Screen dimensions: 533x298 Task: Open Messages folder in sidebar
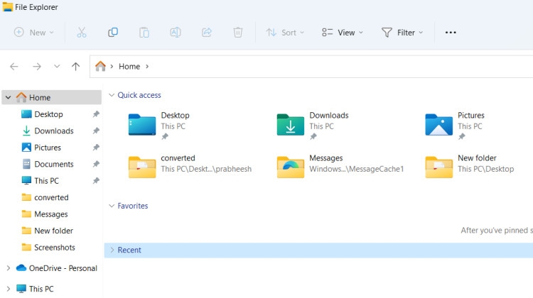[x=51, y=214]
